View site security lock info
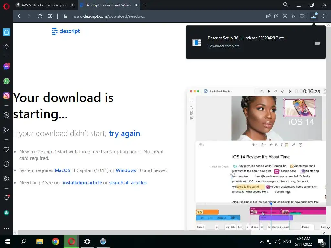 pos(65,16)
